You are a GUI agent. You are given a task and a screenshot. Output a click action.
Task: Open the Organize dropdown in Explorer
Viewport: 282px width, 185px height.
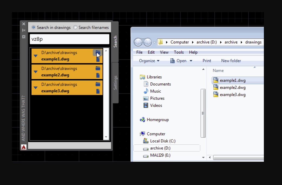point(149,61)
